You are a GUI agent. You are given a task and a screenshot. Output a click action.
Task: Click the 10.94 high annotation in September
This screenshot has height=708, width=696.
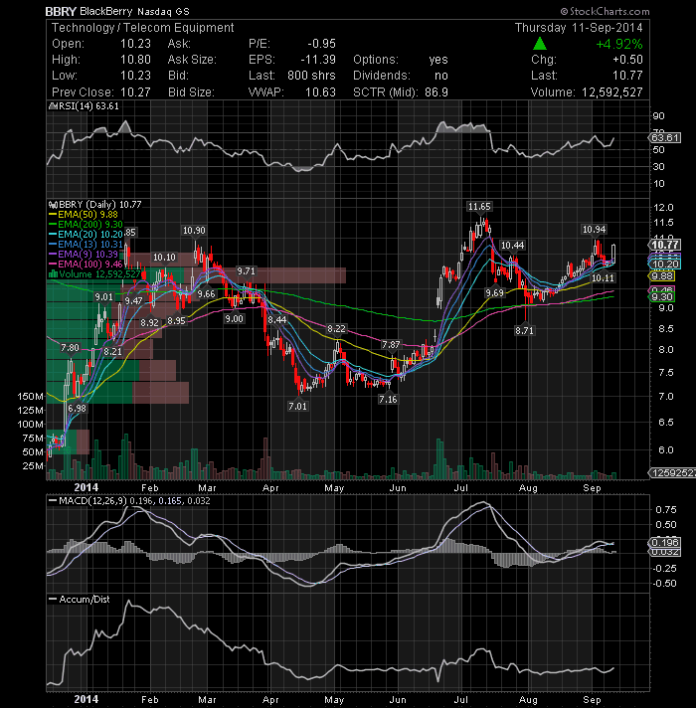pos(594,230)
